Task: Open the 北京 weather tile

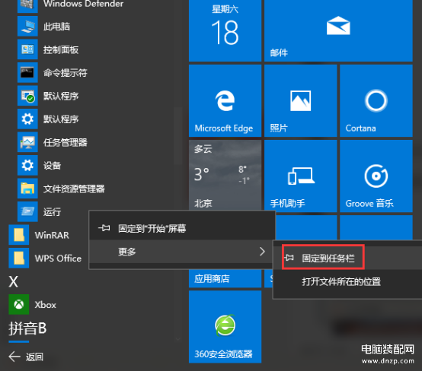Action: click(225, 175)
